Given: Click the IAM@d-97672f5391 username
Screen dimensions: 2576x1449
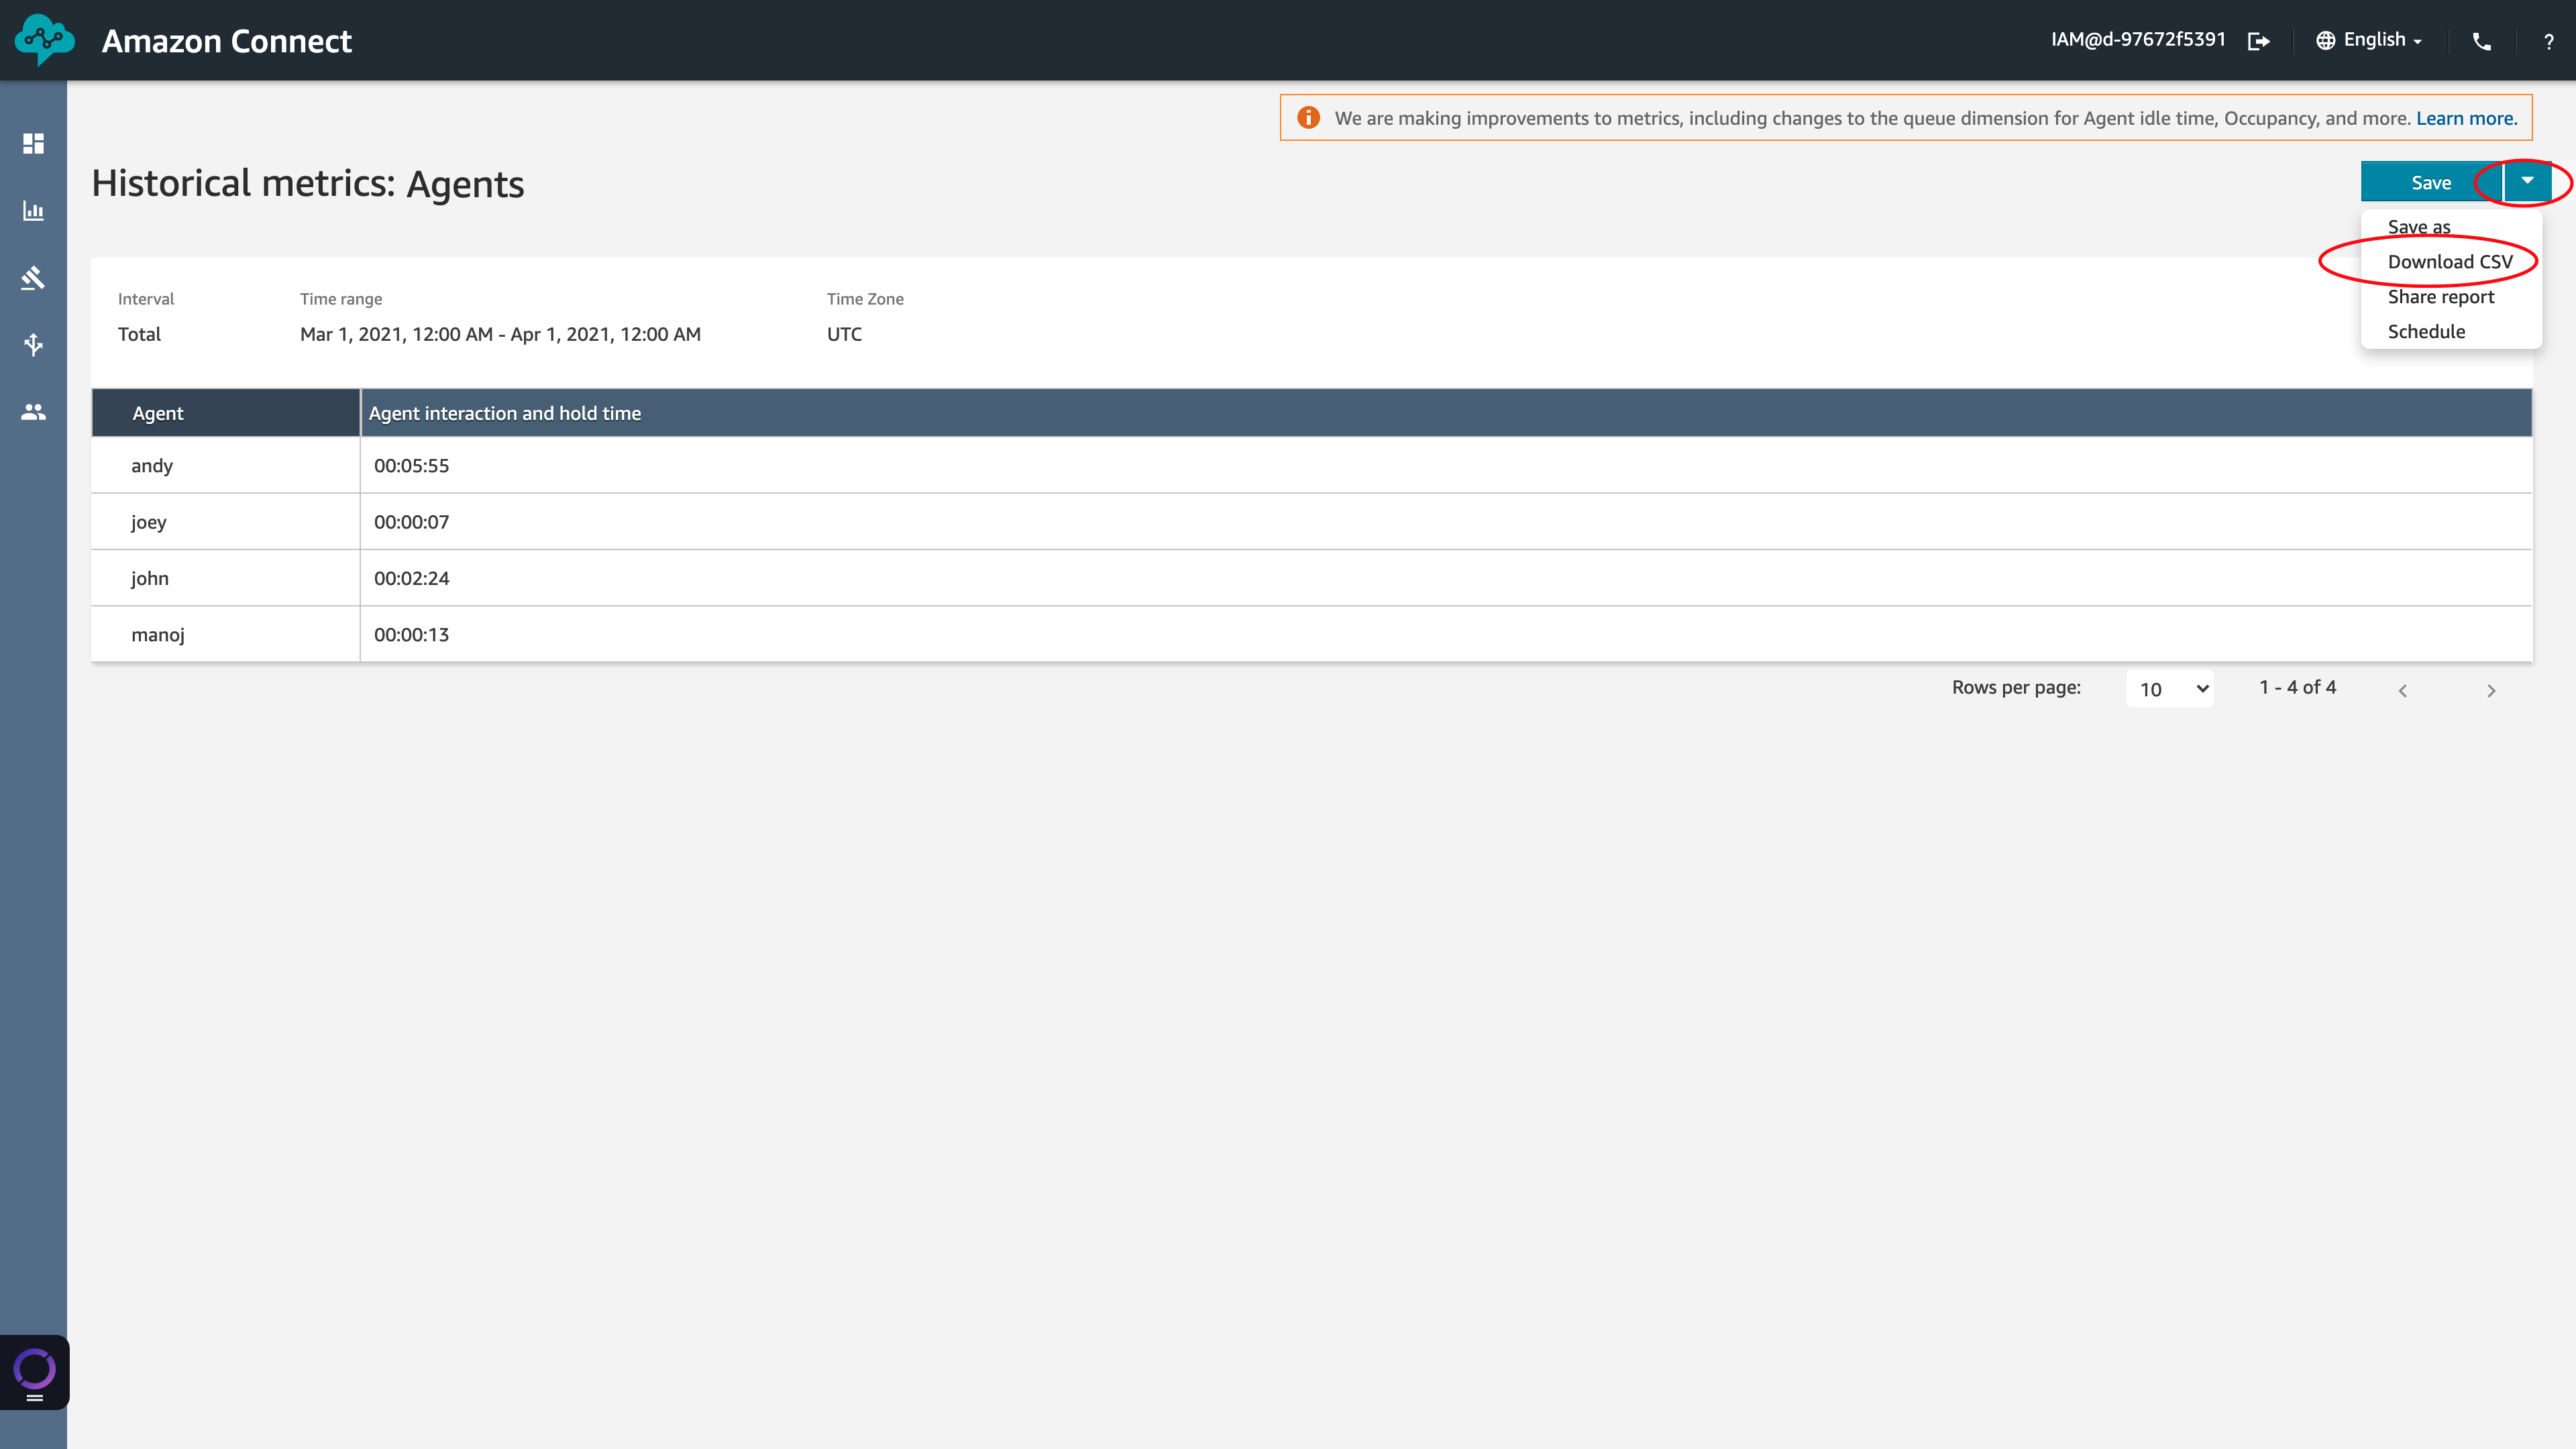Looking at the screenshot, I should coord(2138,40).
